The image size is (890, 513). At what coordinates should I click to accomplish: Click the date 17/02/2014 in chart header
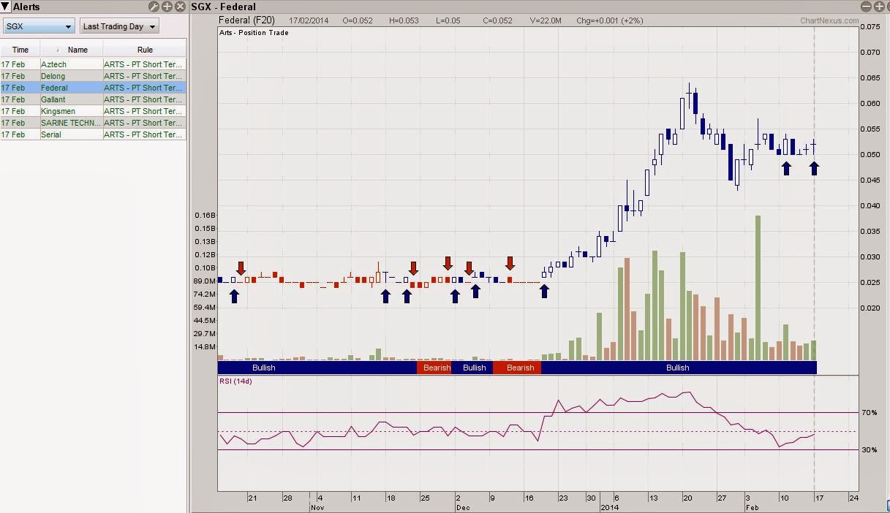[x=308, y=21]
